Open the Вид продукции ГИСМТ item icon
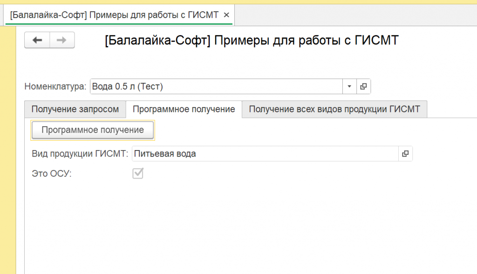This screenshot has height=274, width=477. [x=405, y=154]
